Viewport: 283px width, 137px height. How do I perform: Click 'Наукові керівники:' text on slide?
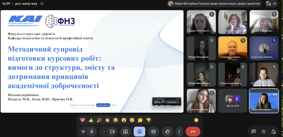23,95
